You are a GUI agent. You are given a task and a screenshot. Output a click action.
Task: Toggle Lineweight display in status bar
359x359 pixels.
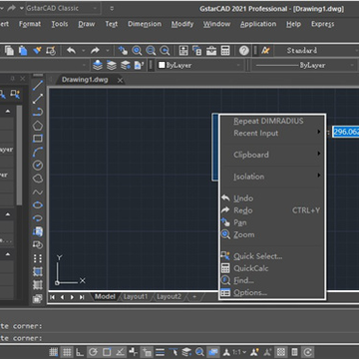(160, 352)
